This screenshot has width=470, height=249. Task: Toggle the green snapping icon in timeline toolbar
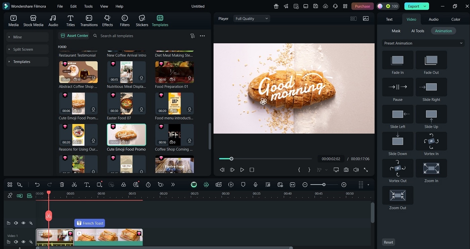(x=206, y=185)
